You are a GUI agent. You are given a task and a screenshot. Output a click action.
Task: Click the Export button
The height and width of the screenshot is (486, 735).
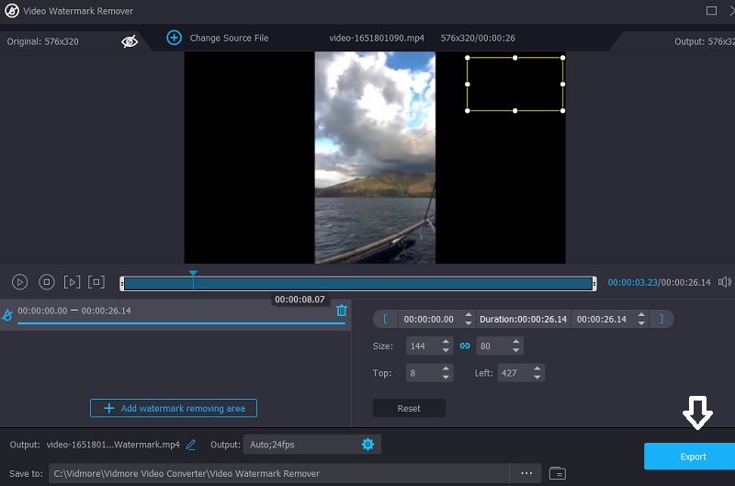point(693,457)
